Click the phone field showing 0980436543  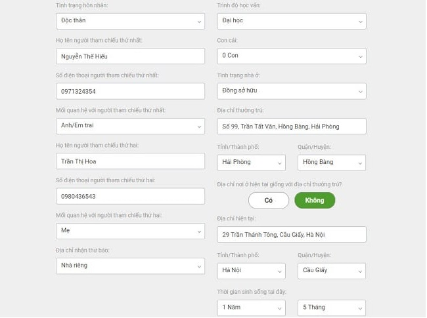(x=129, y=196)
